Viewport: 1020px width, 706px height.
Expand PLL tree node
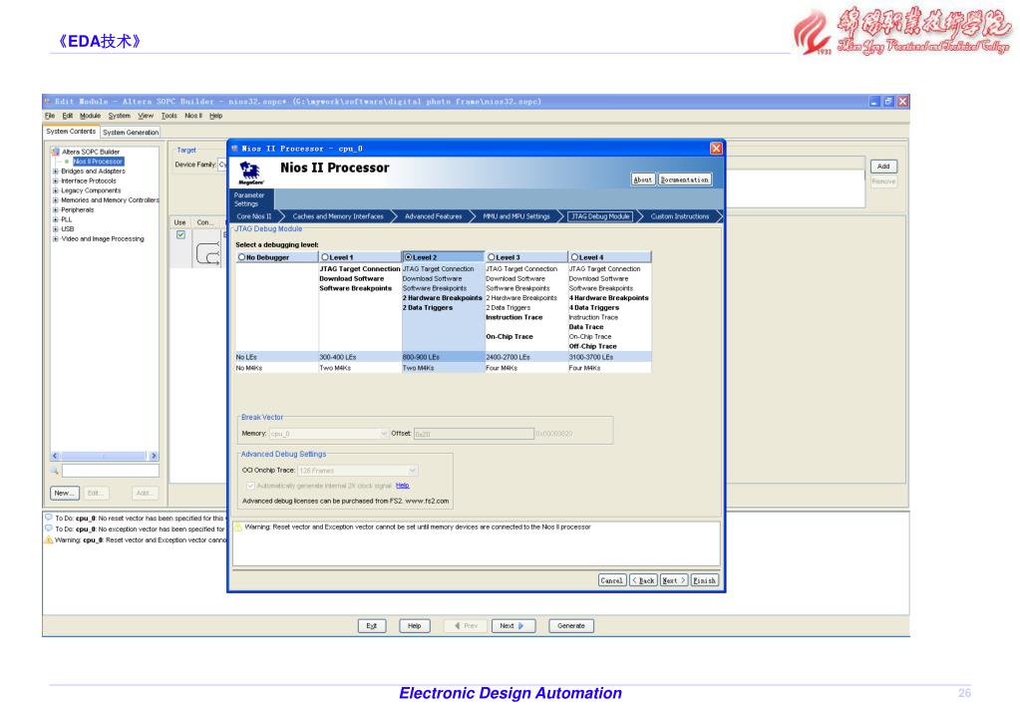pyautogui.click(x=55, y=220)
